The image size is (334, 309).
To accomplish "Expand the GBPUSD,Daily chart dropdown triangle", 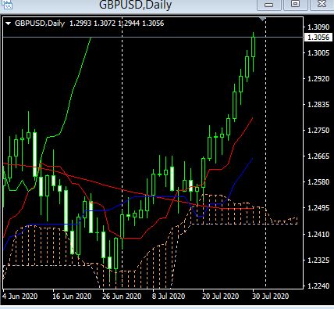I will coord(8,23).
